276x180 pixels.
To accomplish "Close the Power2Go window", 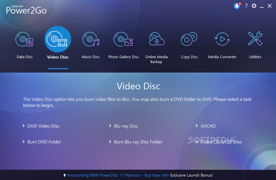I will tap(269, 6).
